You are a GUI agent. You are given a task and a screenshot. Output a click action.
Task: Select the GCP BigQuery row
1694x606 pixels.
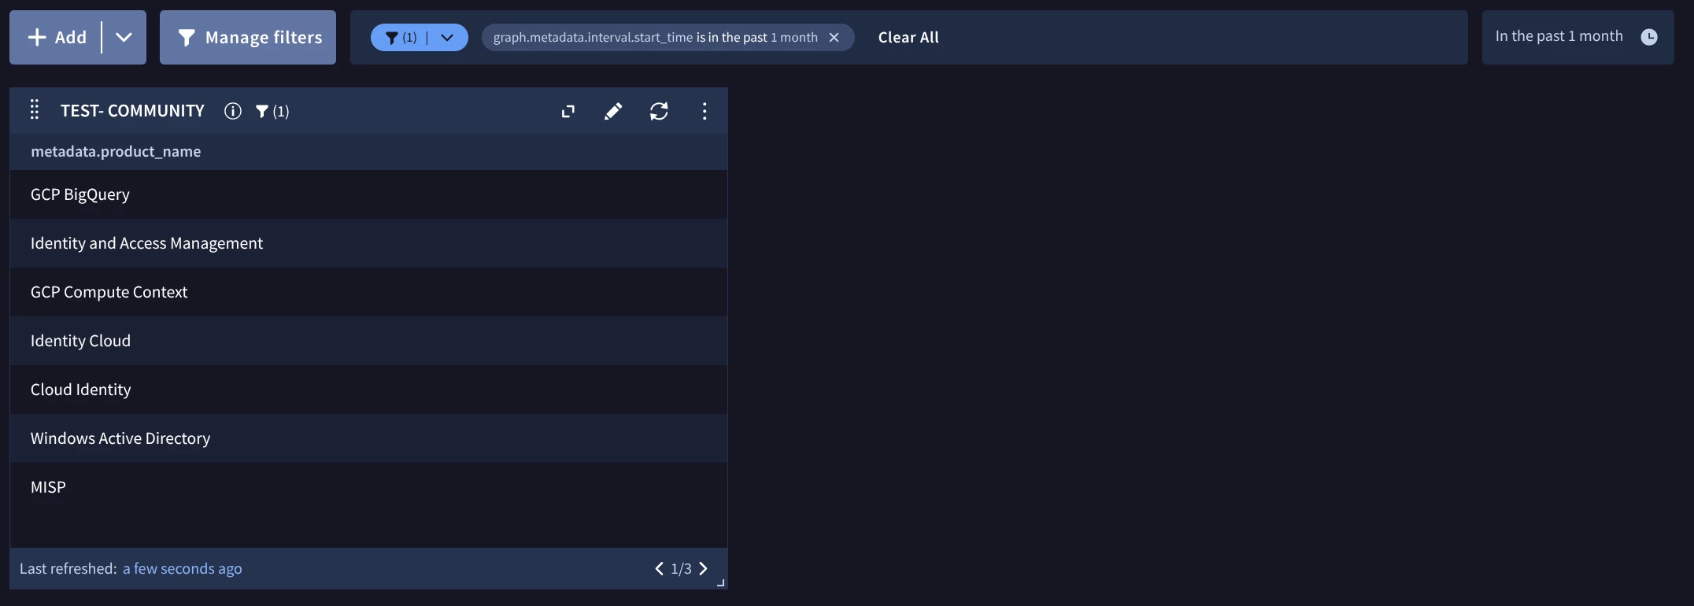tap(368, 194)
